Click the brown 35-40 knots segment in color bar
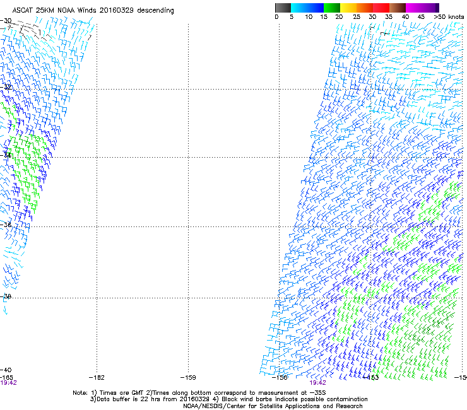The width and height of the screenshot is (467, 410). (398, 8)
